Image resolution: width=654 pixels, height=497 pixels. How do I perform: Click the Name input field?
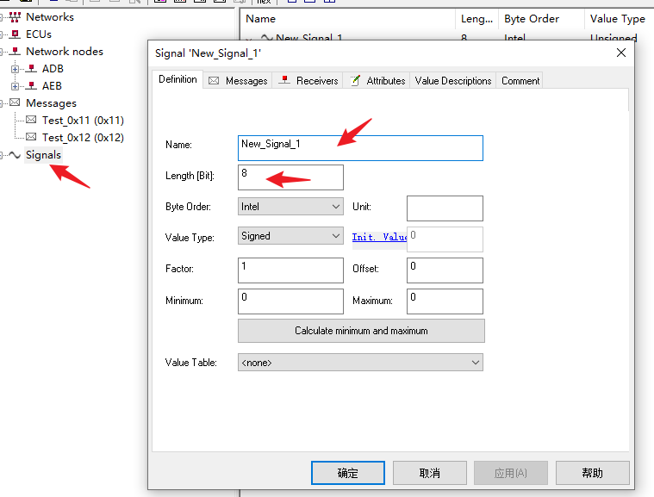point(360,148)
